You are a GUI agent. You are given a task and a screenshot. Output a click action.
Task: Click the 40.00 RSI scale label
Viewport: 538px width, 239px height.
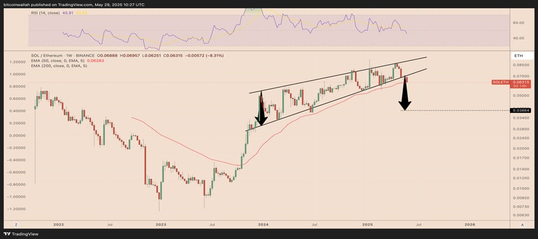(518, 38)
